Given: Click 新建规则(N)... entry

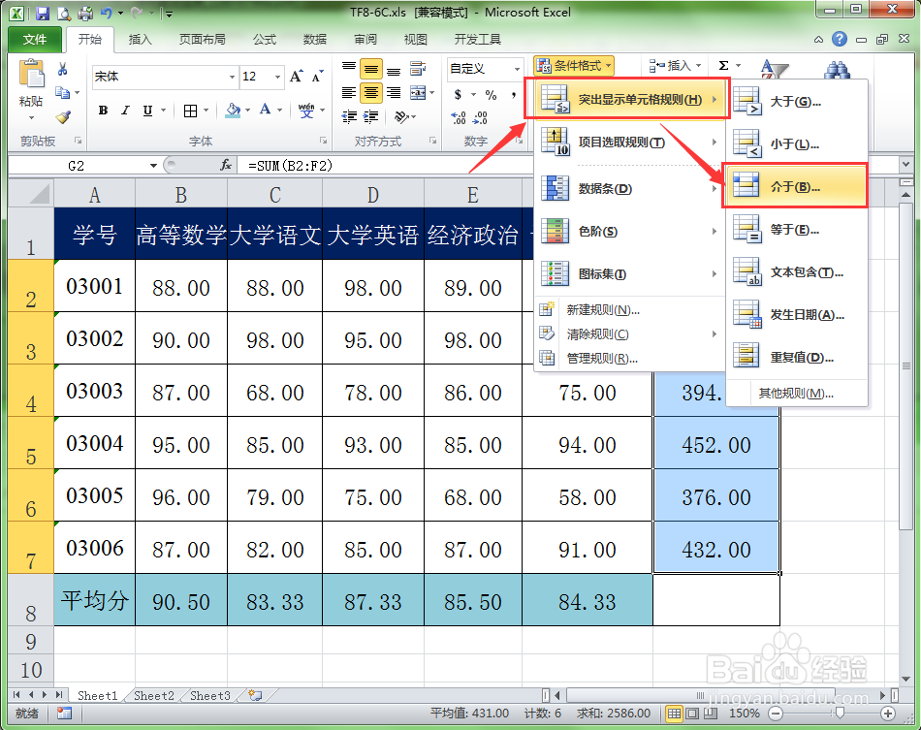Looking at the screenshot, I should (x=629, y=309).
